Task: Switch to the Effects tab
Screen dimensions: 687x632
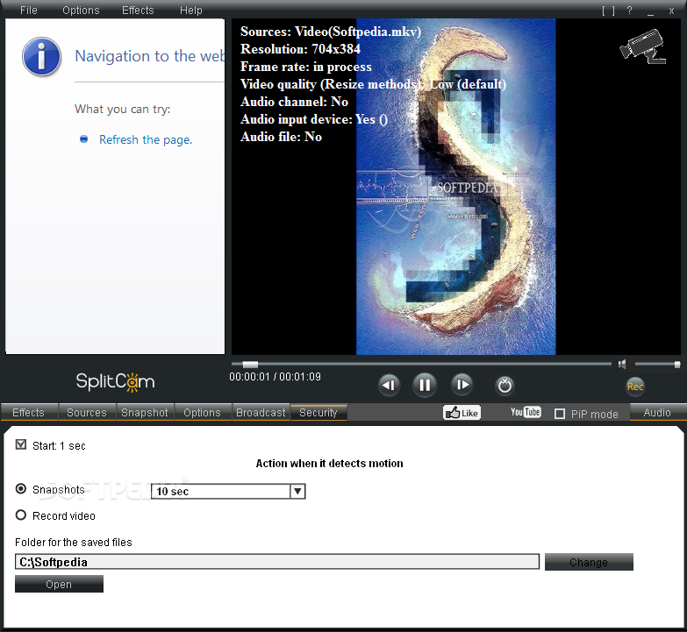Action: pyautogui.click(x=29, y=412)
